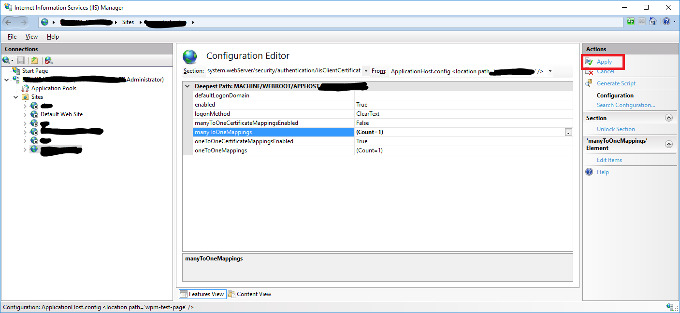Screen dimensions: 680x313
Task: Click the Create New Connection globe icon
Action: point(6,60)
